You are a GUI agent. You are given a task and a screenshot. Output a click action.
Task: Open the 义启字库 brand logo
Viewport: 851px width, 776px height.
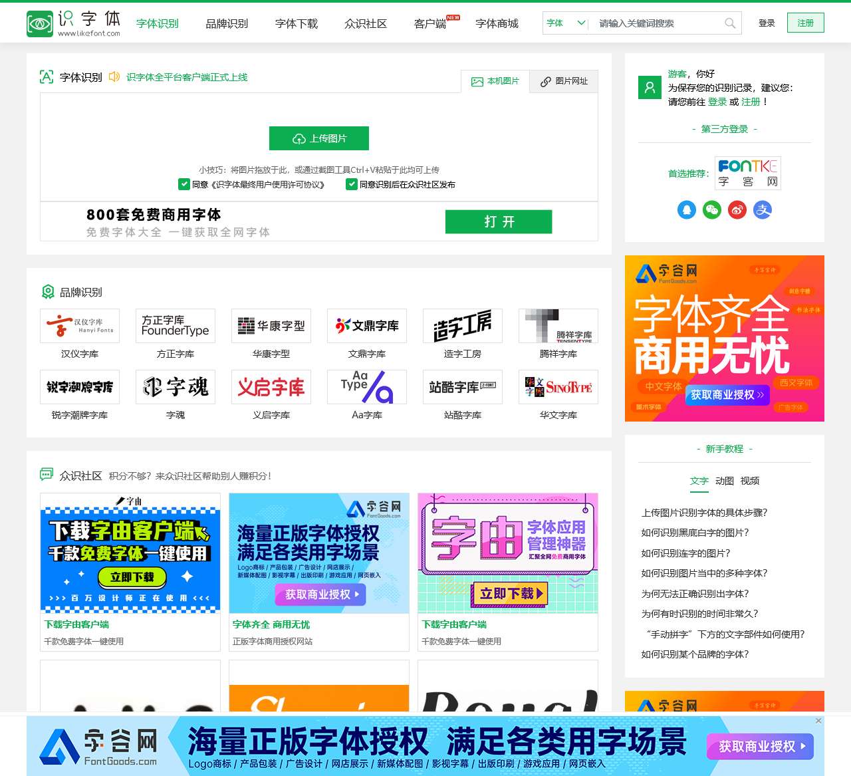tap(271, 387)
